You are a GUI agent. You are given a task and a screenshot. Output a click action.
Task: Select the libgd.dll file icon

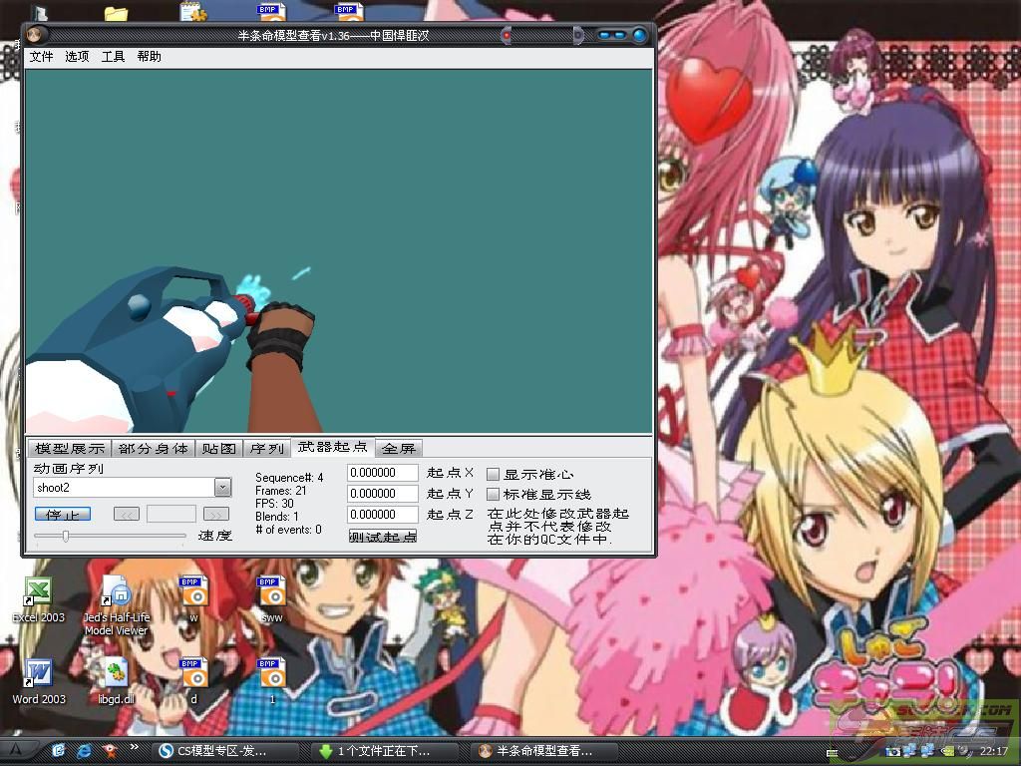pyautogui.click(x=116, y=675)
